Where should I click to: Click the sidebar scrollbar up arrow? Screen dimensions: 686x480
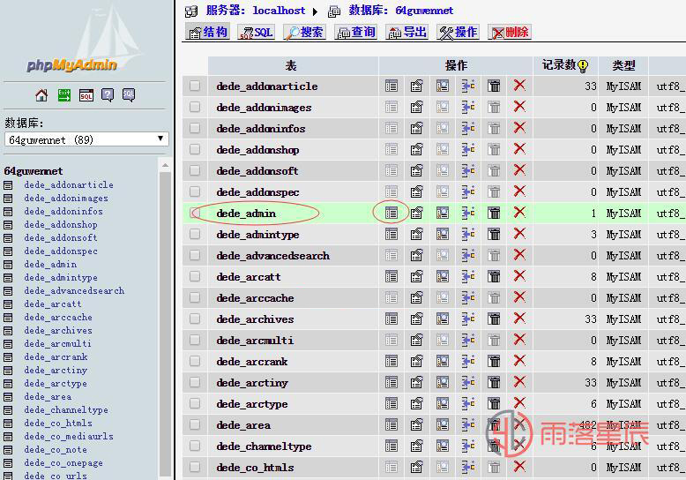tap(166, 166)
